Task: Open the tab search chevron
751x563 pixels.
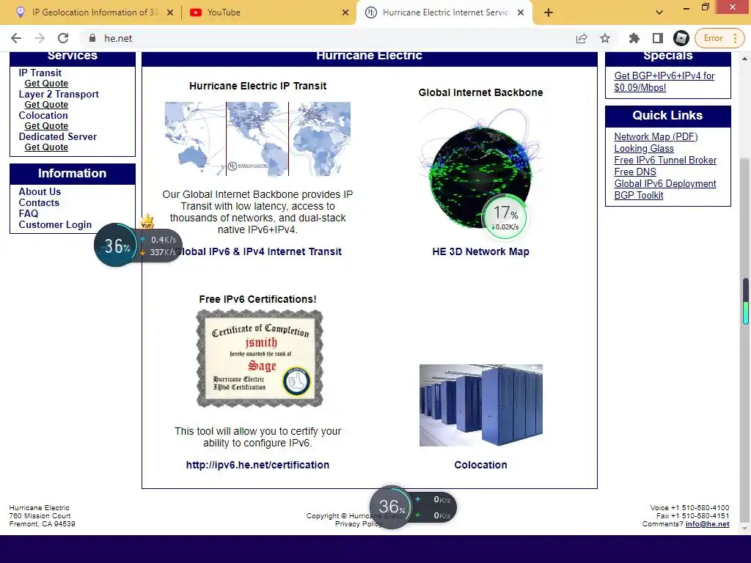Action: pyautogui.click(x=659, y=12)
